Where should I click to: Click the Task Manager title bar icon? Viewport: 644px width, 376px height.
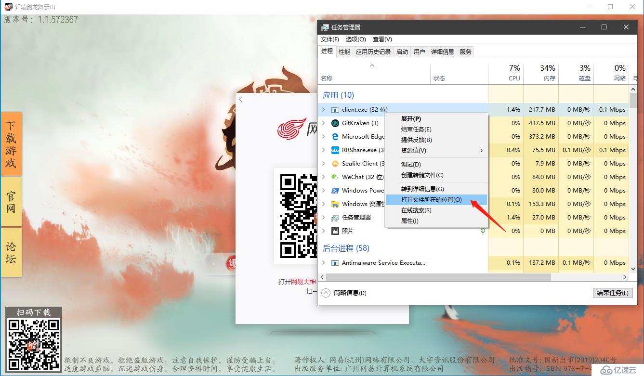(x=325, y=27)
